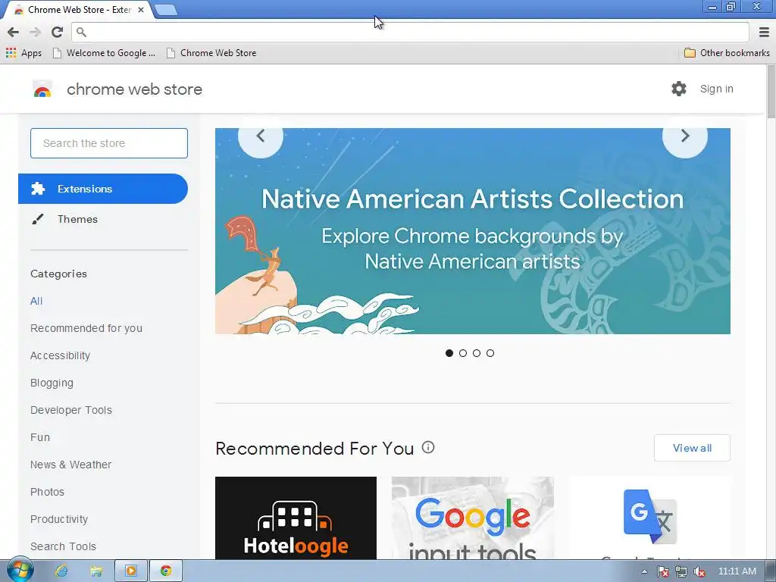Image resolution: width=776 pixels, height=582 pixels.
Task: Select the second carousel dot
Action: click(463, 353)
